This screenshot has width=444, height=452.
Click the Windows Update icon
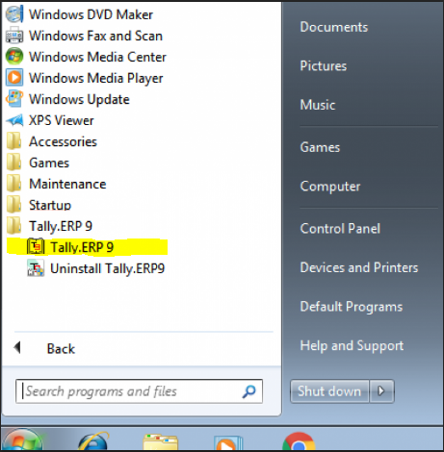coord(14,99)
